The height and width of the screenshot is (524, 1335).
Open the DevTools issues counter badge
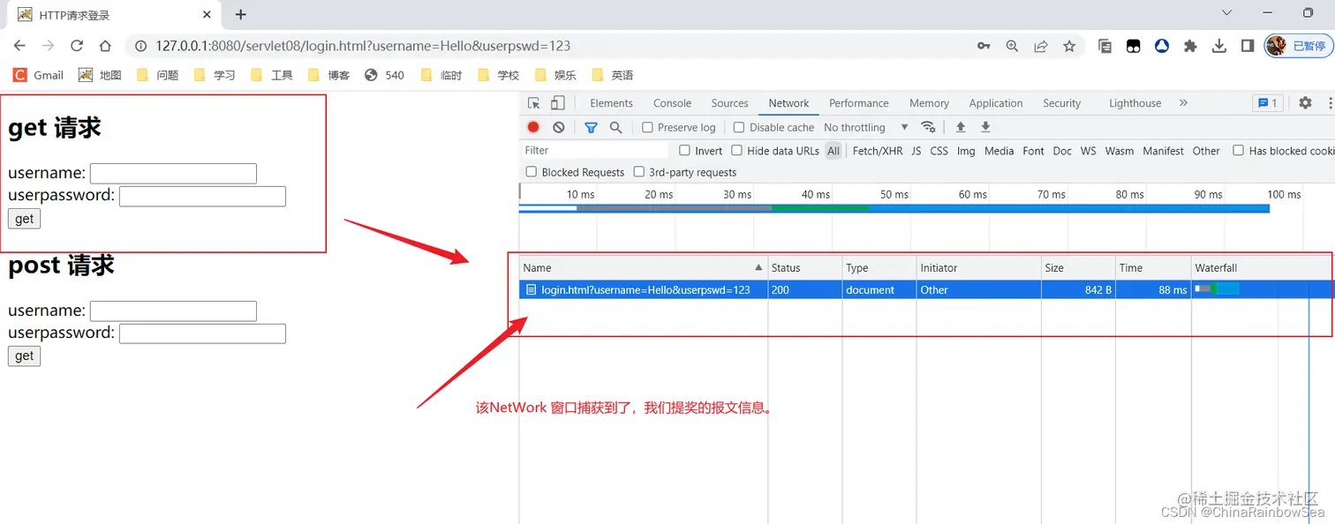1268,103
